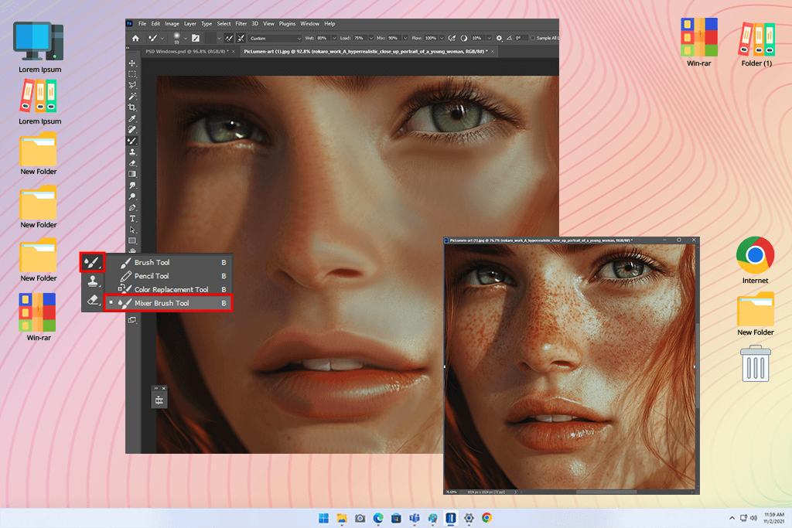Click the gear settings icon in options bar
This screenshot has height=528, width=792.
click(499, 39)
